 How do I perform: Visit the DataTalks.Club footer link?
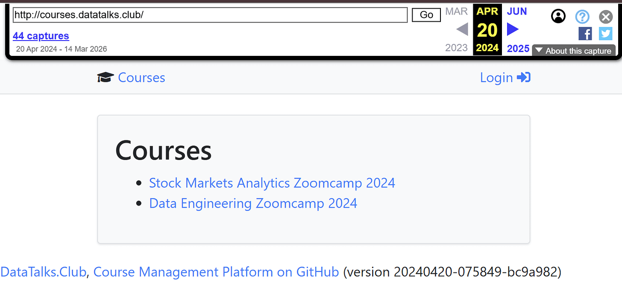(x=43, y=272)
